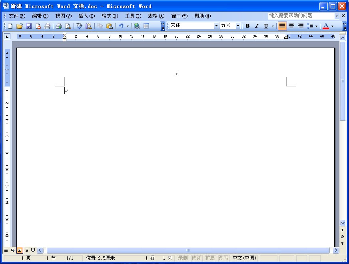Click the vertical scrollbar thumb
The image size is (349, 264).
click(x=343, y=81)
